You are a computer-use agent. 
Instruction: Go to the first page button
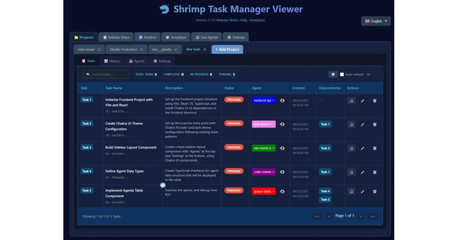click(317, 216)
